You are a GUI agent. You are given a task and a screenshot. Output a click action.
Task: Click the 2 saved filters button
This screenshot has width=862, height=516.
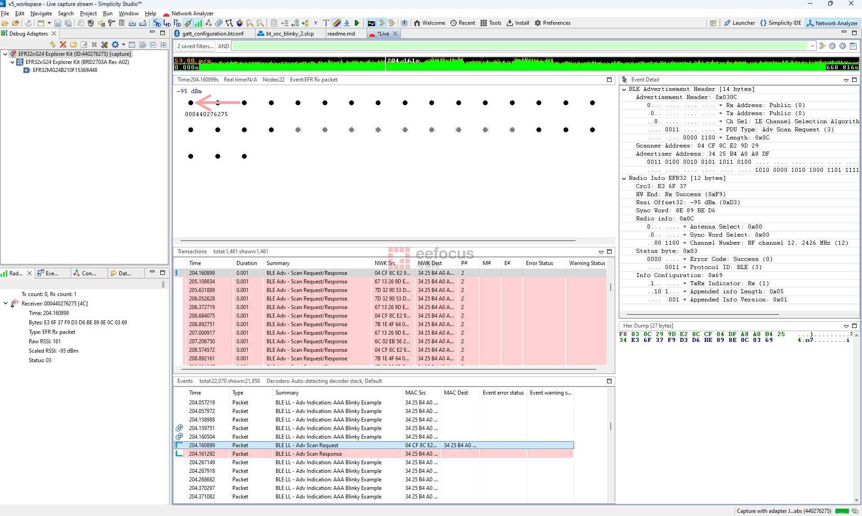point(195,45)
